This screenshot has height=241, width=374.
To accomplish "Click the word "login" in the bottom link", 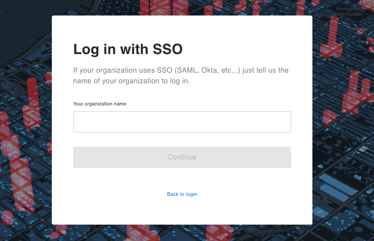I will (191, 194).
